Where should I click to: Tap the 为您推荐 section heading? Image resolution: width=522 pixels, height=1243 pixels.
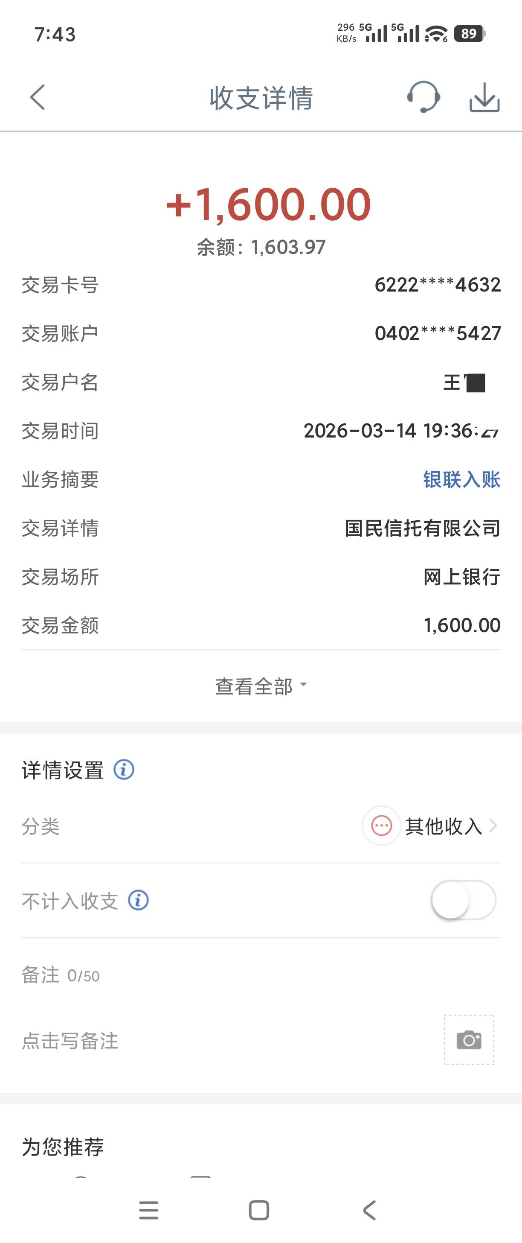tap(63, 1147)
